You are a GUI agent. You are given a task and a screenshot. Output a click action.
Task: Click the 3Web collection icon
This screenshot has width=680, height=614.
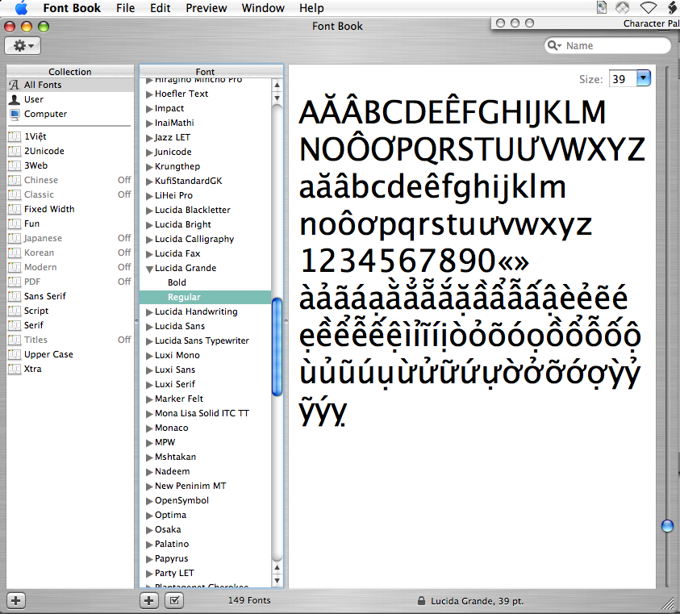coord(15,165)
